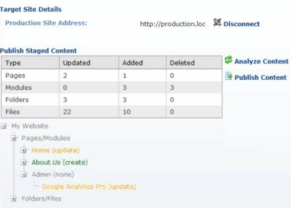This screenshot has width=291, height=208.
Task: Click the Production Site Address label
Action: pos(46,23)
